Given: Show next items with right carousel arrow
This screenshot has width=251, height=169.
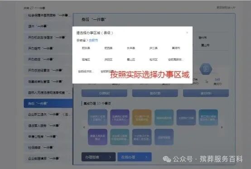Looking at the screenshot, I should tap(222, 127).
